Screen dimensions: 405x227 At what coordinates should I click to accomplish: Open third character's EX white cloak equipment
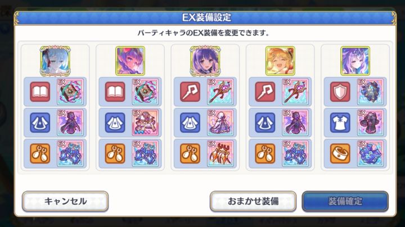click(220, 122)
